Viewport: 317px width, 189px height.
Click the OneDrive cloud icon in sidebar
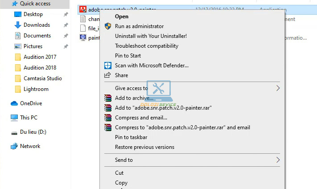click(x=14, y=103)
